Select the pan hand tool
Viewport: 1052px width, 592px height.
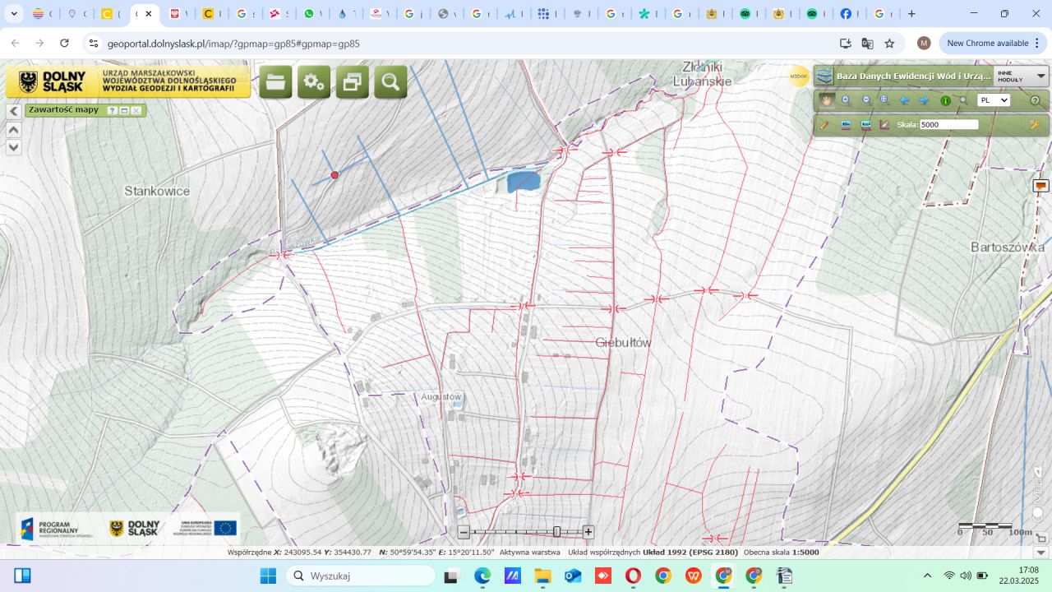[827, 100]
